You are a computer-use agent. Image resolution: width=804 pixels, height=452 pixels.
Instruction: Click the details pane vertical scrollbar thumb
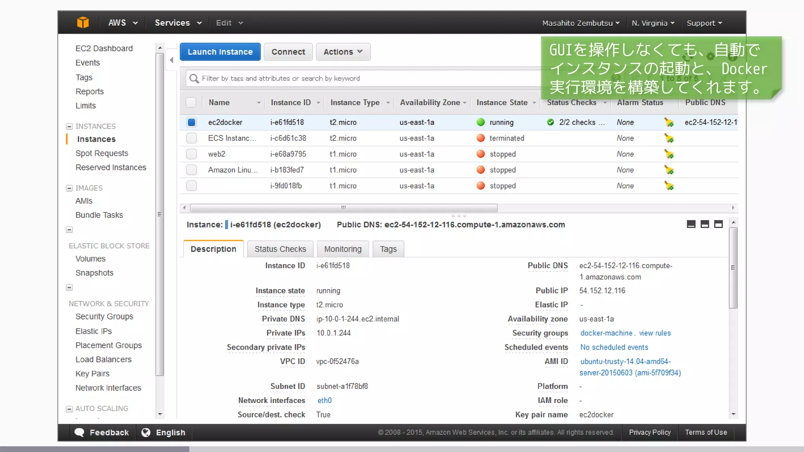tap(733, 268)
